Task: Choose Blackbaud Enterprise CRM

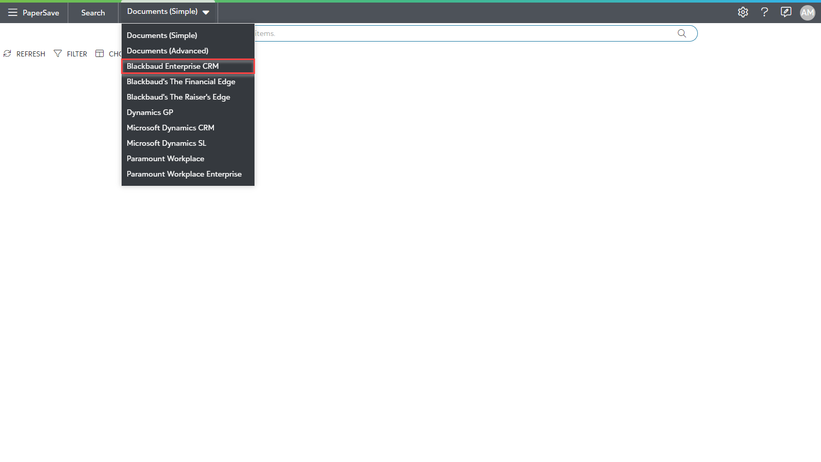Action: tap(172, 66)
